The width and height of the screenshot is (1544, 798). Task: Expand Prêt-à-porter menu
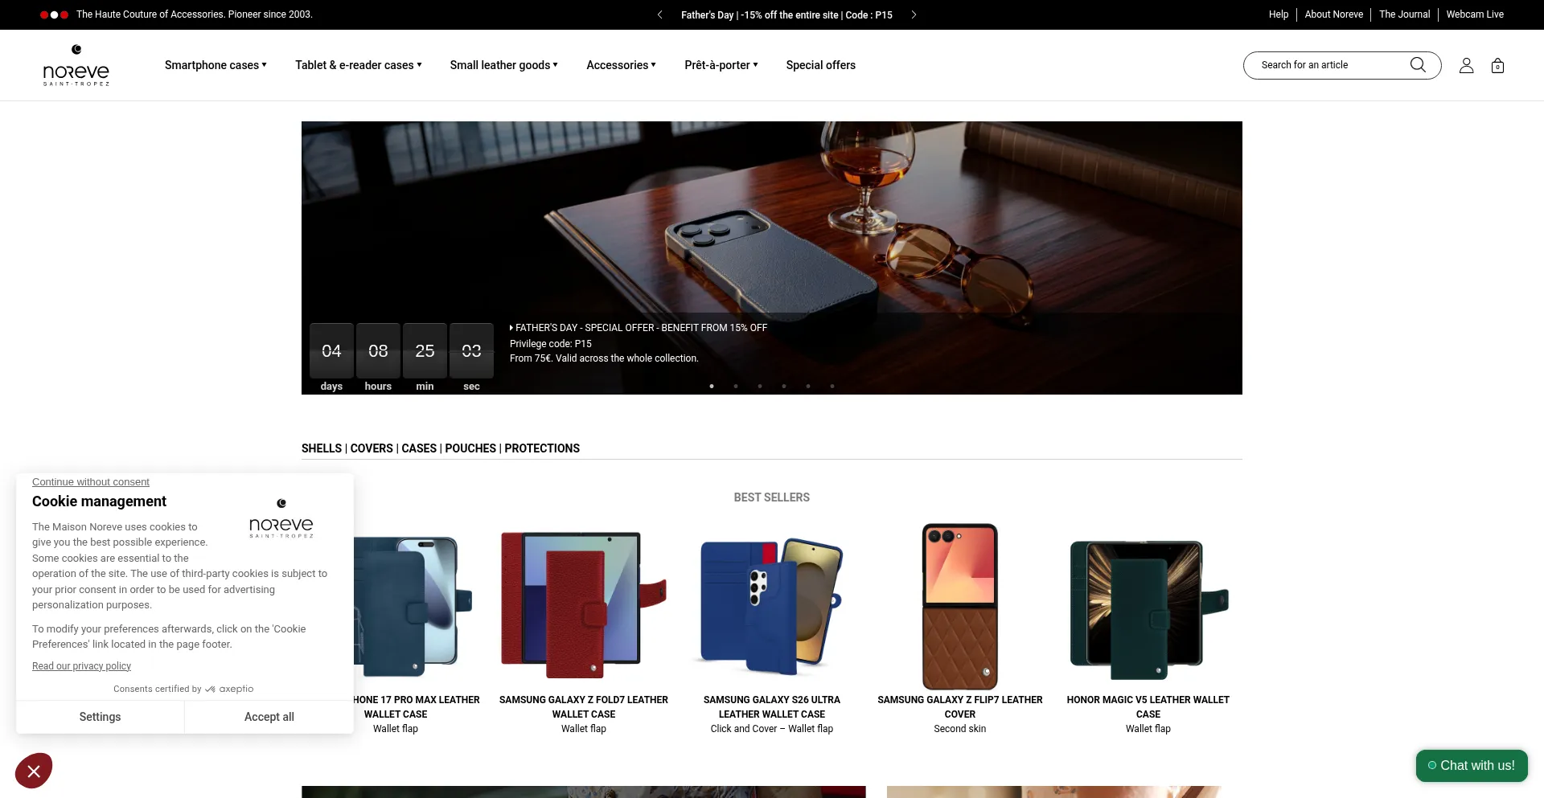[721, 65]
